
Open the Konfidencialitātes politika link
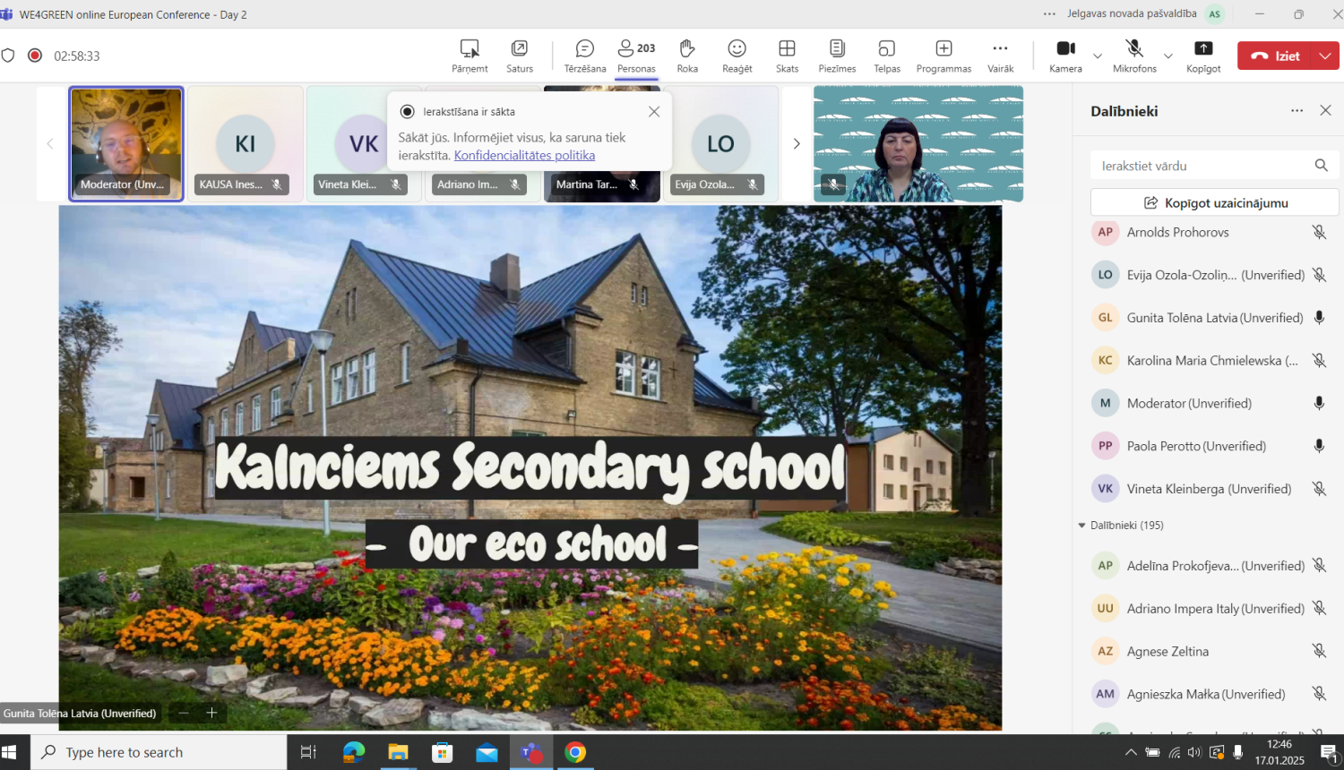(524, 156)
